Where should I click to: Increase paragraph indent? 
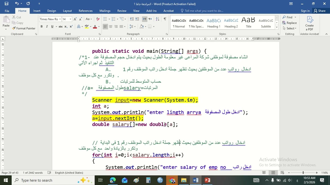click(x=137, y=19)
